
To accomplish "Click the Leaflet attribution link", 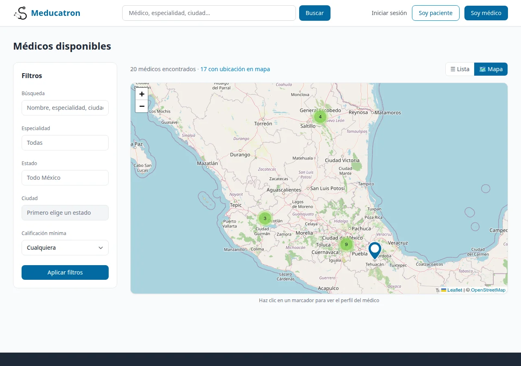I will point(452,290).
